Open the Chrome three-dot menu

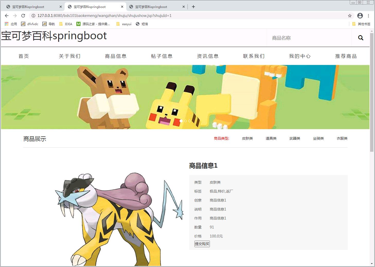368,16
